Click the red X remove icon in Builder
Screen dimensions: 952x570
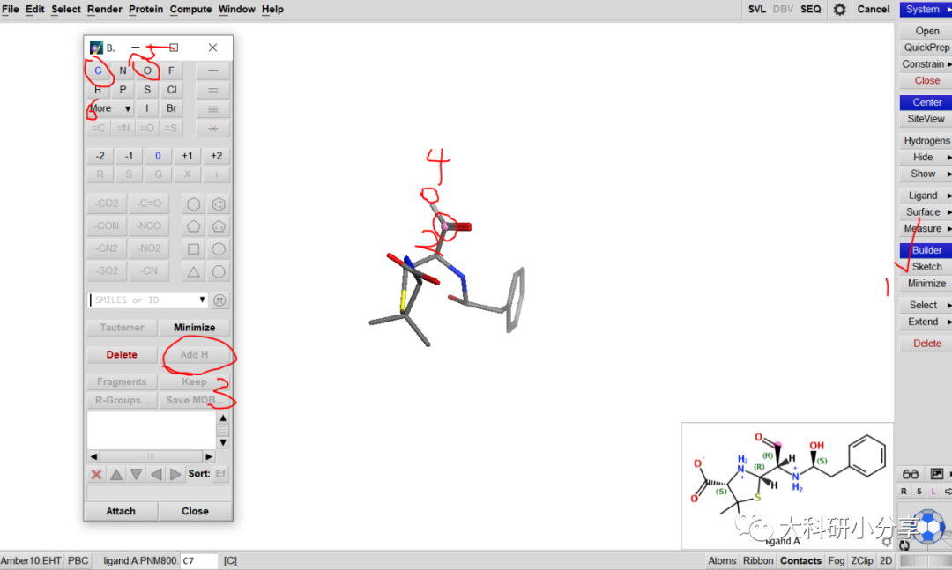[x=96, y=474]
